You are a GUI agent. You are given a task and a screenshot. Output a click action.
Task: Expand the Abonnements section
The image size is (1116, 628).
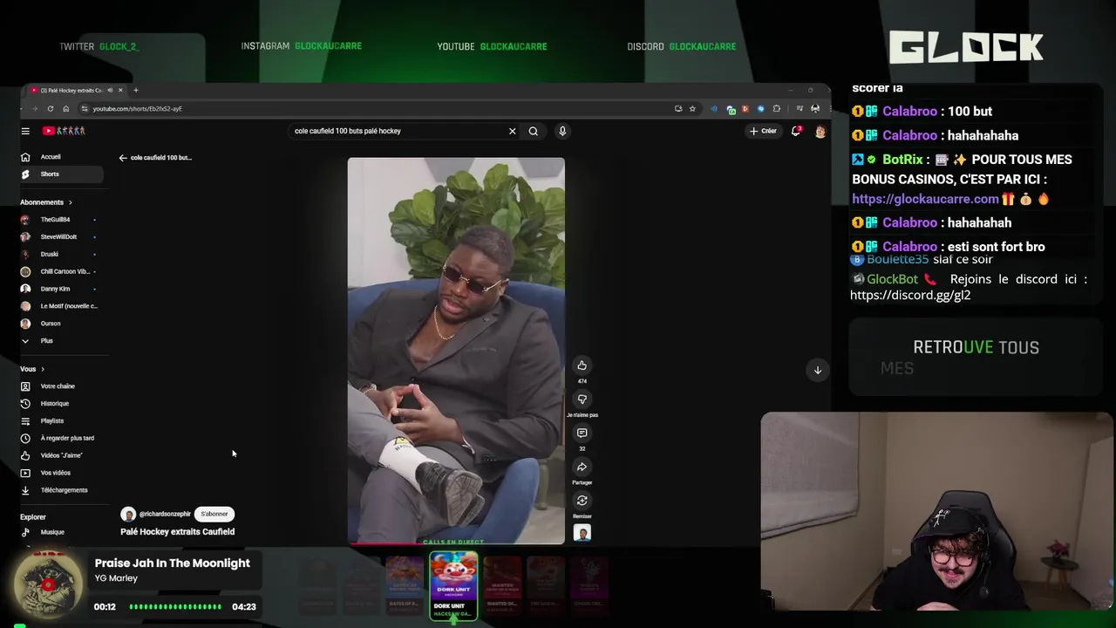(46, 202)
